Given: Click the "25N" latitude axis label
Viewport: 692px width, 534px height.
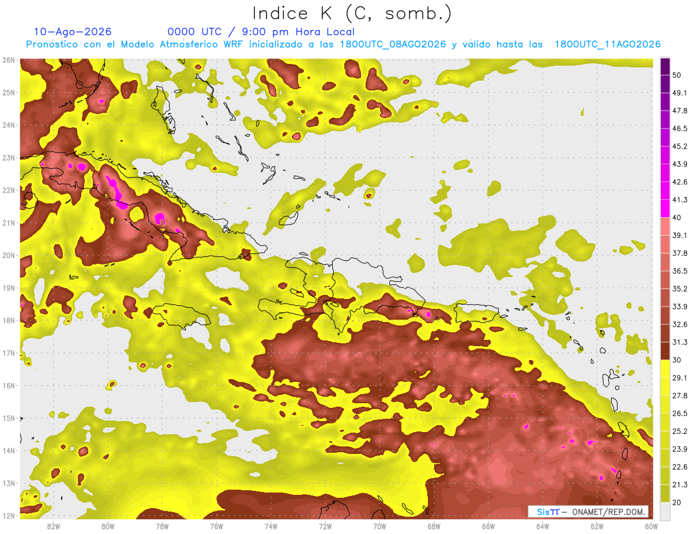Looking at the screenshot, I should [9, 93].
